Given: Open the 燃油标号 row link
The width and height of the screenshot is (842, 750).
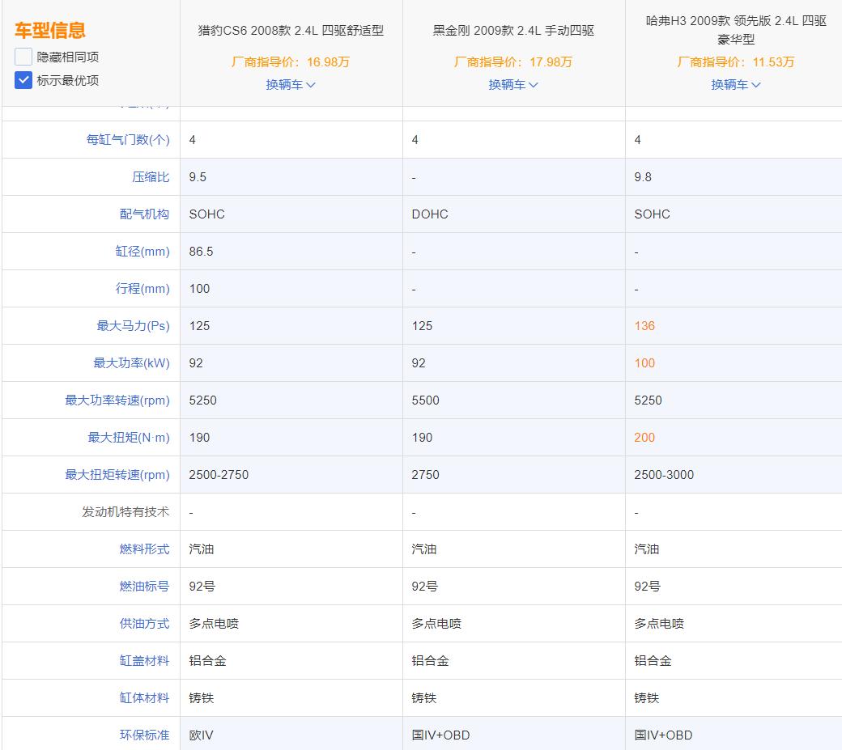Looking at the screenshot, I should tap(144, 586).
